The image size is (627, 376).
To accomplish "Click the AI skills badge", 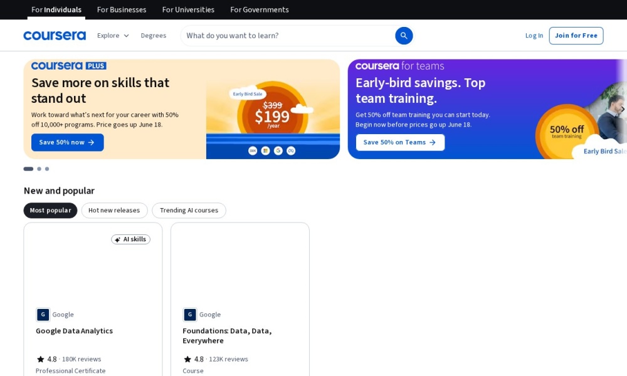I will (x=131, y=239).
